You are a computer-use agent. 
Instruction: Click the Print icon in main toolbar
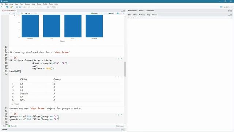click(24, 7)
